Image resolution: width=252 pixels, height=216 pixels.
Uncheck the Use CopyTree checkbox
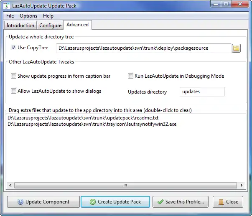click(x=13, y=48)
